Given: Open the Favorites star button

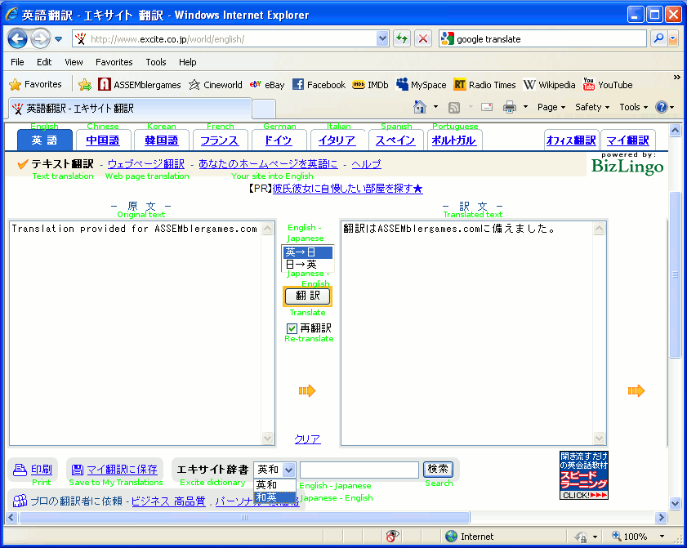Looking at the screenshot, I should [35, 84].
